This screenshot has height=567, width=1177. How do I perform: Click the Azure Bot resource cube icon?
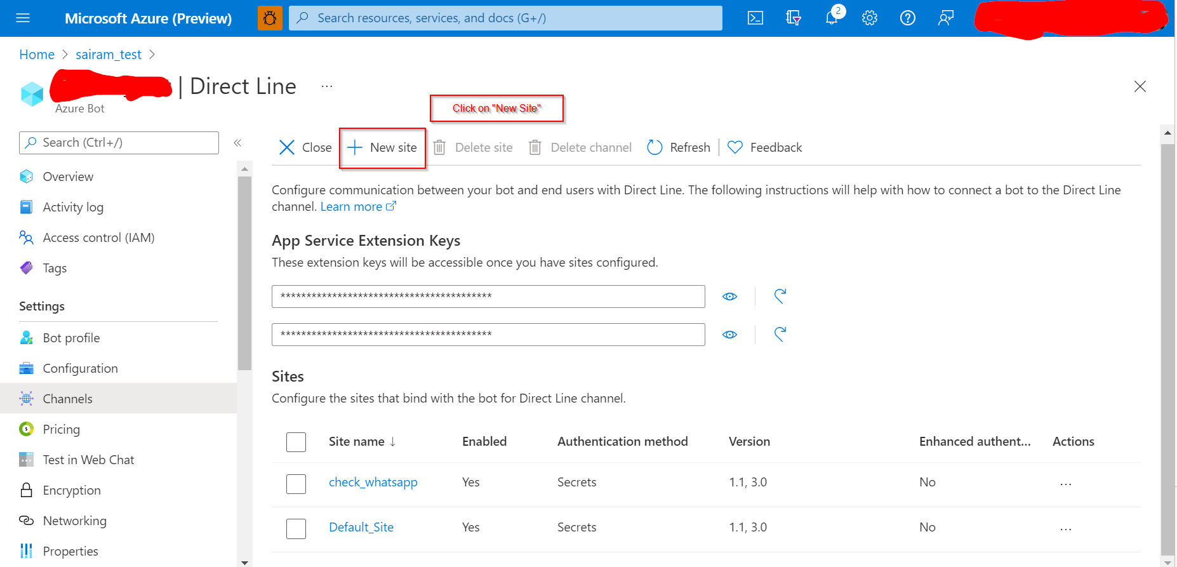[32, 94]
